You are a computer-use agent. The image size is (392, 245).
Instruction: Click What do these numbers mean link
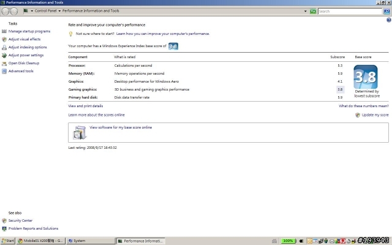(x=364, y=106)
